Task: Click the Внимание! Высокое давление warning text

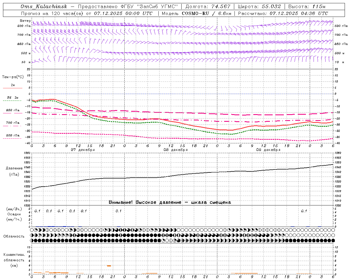Action: click(x=170, y=202)
